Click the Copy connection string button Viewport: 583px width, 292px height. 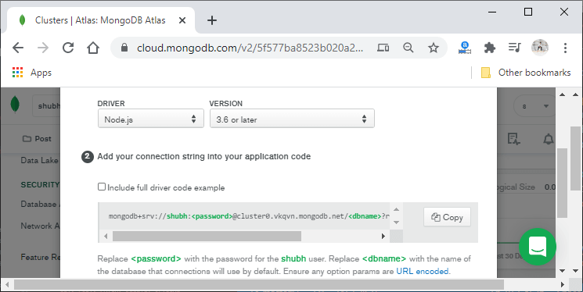[447, 217]
